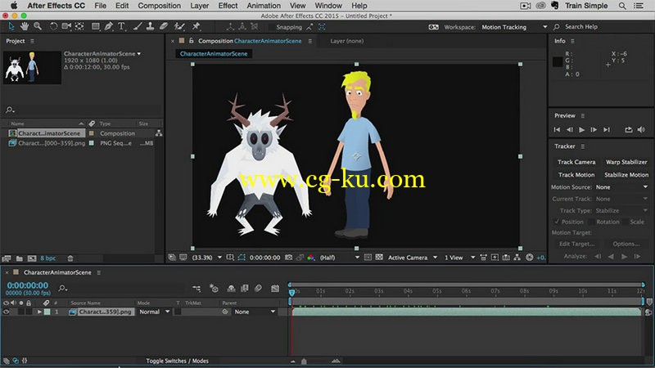Viewport: 655px width, 368px height.
Task: Click the graph editor icon in timeline
Action: [x=275, y=289]
